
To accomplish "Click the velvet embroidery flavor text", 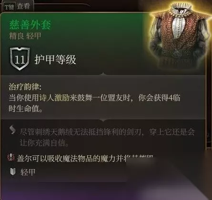I will tap(107, 137).
